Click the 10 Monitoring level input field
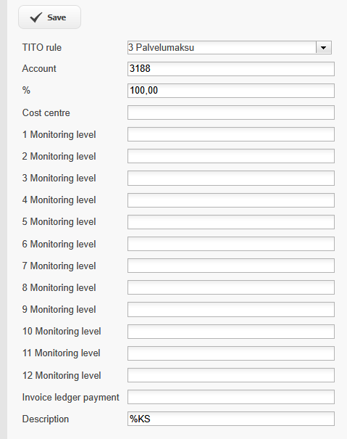Screen dimensions: 347x439 point(231,332)
